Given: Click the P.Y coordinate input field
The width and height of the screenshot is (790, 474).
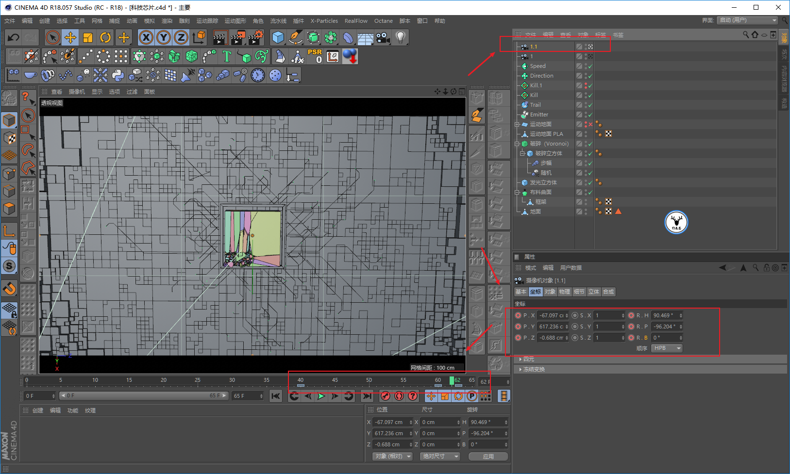Looking at the screenshot, I should [x=552, y=327].
